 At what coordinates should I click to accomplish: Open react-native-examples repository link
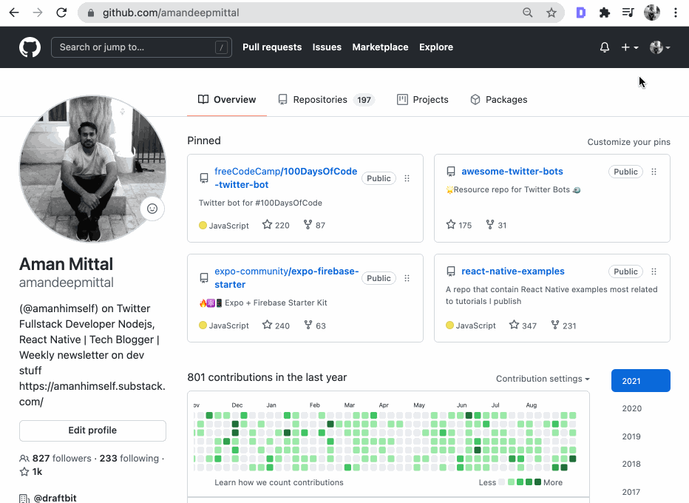point(513,271)
